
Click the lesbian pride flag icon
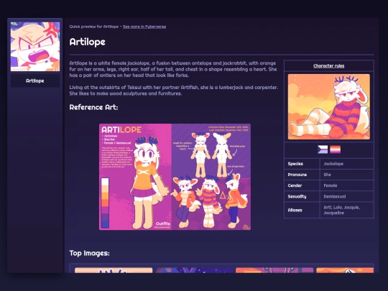pyautogui.click(x=335, y=149)
